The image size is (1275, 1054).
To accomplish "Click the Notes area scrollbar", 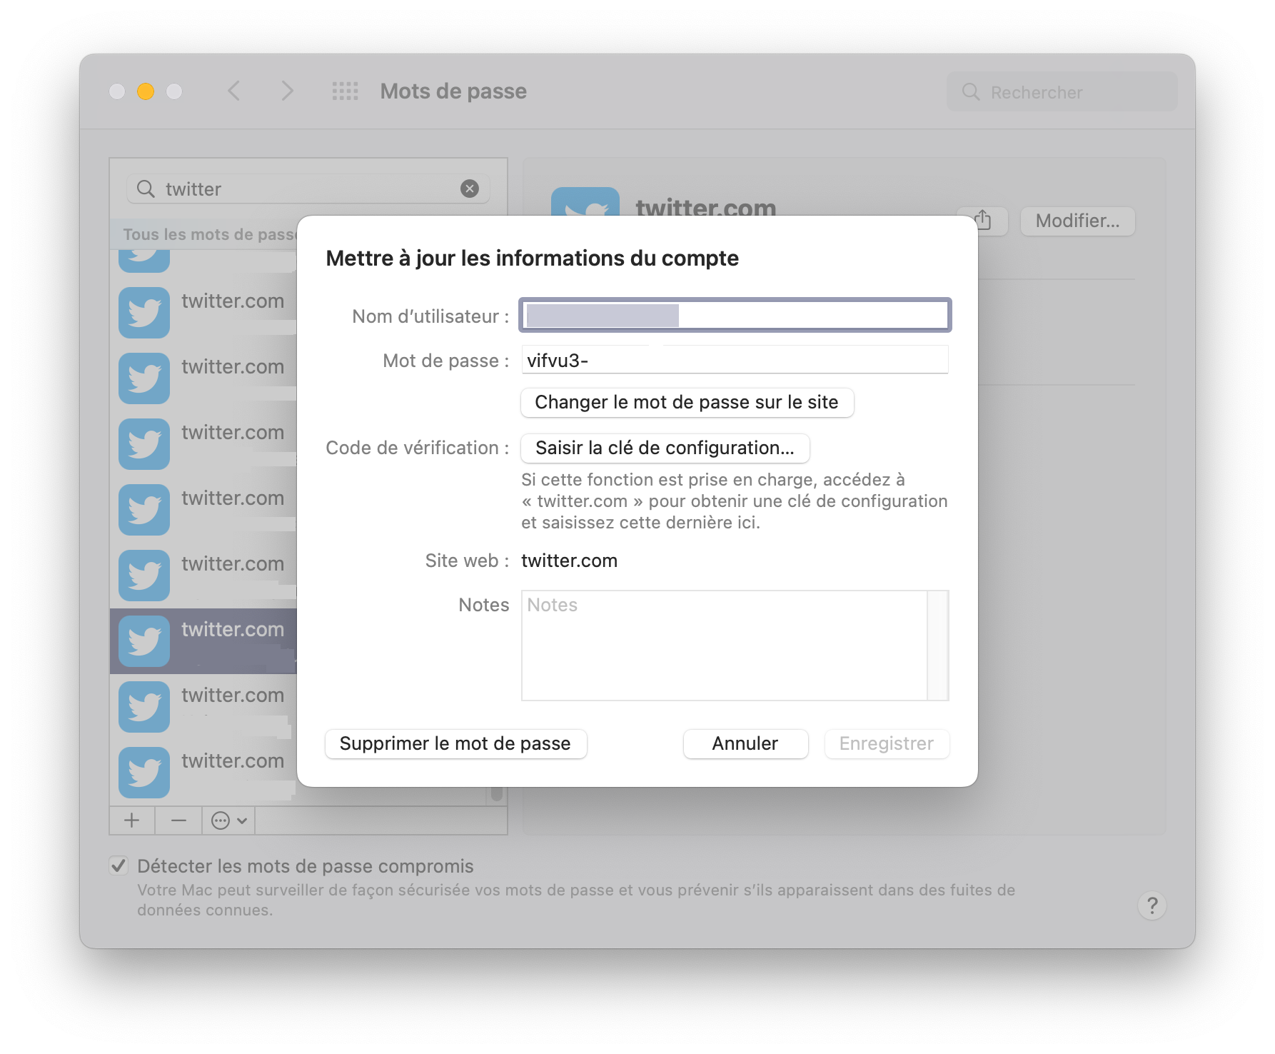I will (x=938, y=646).
